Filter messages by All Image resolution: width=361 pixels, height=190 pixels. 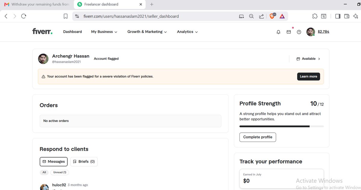click(44, 172)
